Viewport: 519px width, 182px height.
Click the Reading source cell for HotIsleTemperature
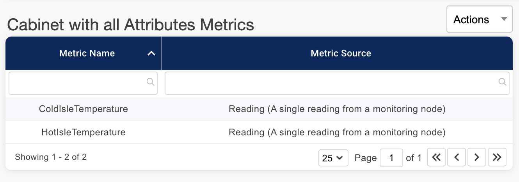pyautogui.click(x=337, y=132)
